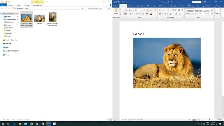Toggle superscript formatting in Word

[139, 14]
